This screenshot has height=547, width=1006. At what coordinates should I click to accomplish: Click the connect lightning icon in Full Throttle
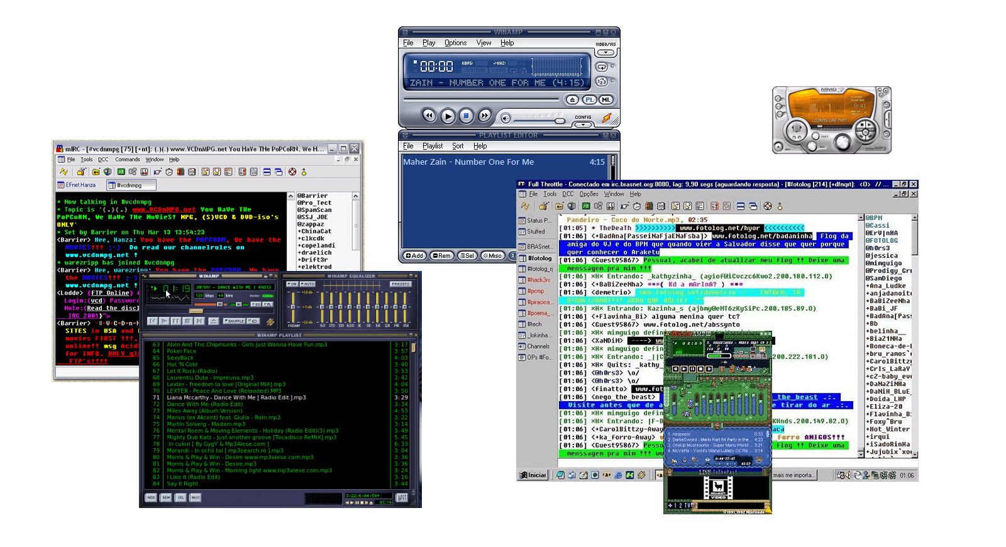[525, 206]
